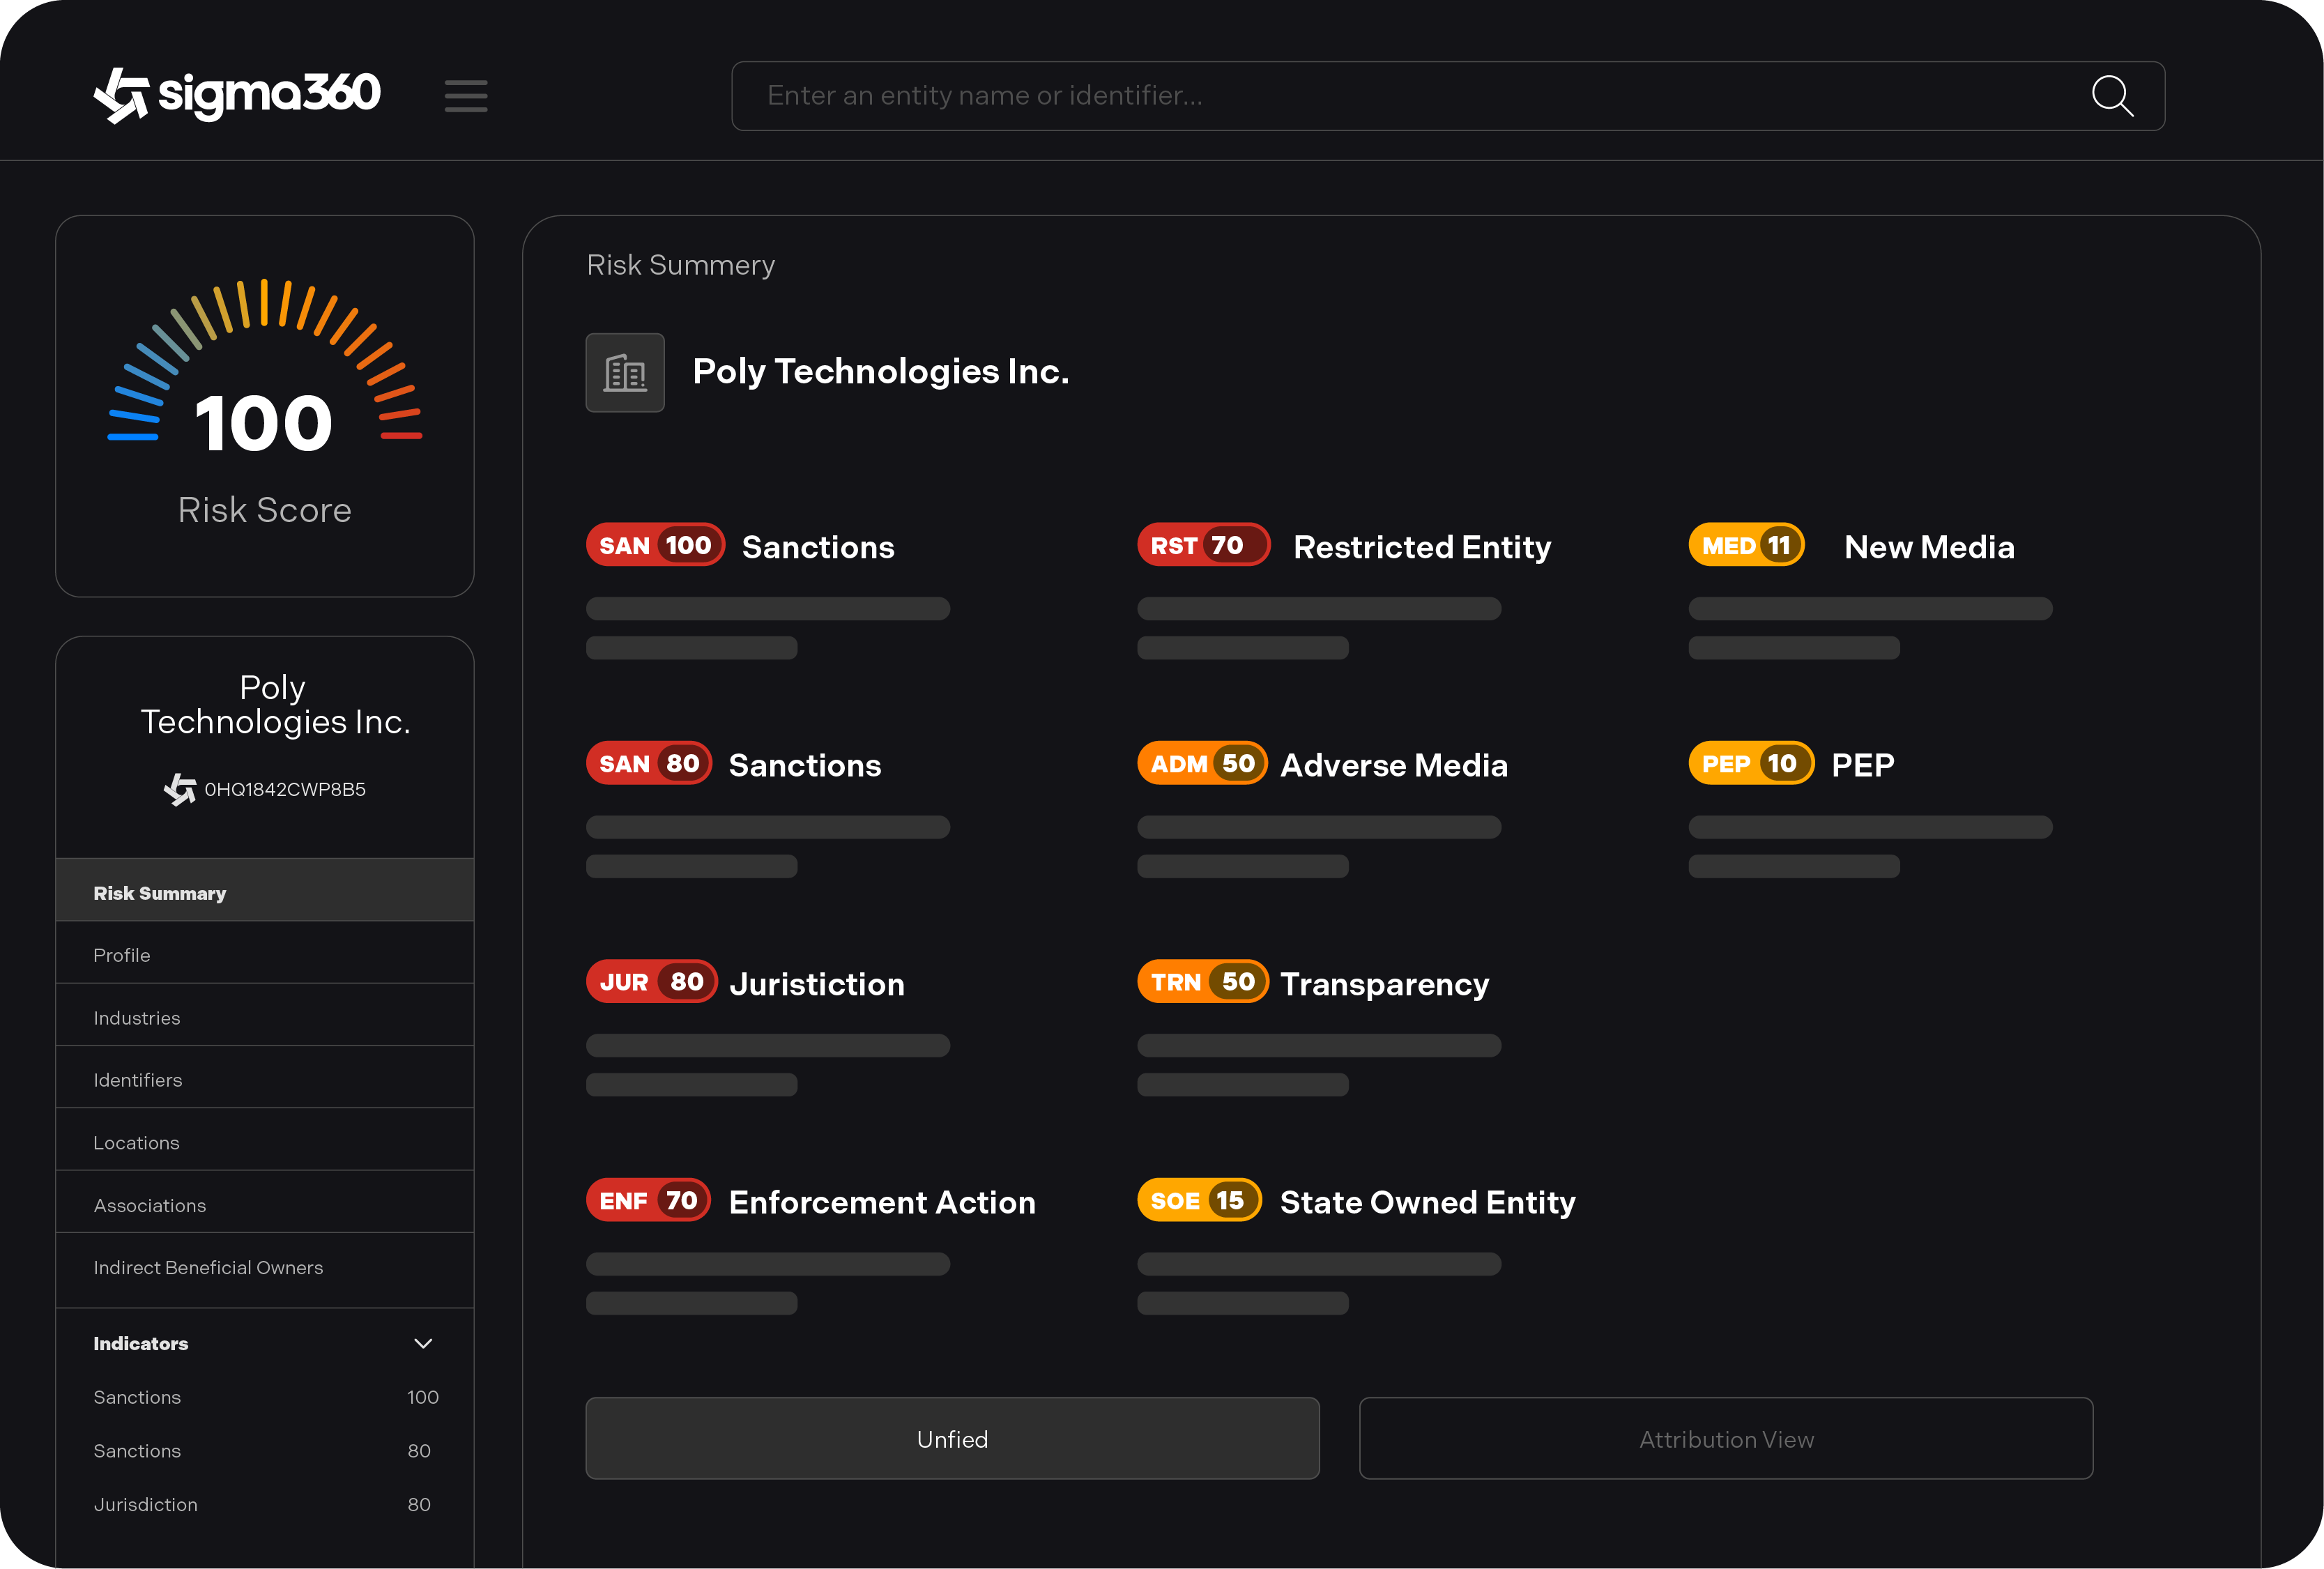This screenshot has height=1569, width=2324.
Task: Click the SOE 15 badge
Action: pyautogui.click(x=1199, y=1200)
